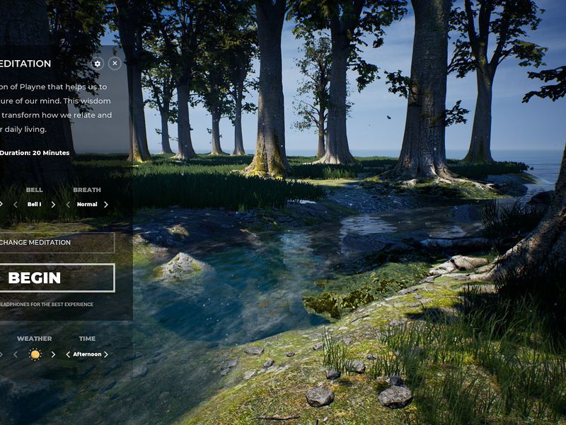
Task: Click the BREATH label
Action: [87, 190]
